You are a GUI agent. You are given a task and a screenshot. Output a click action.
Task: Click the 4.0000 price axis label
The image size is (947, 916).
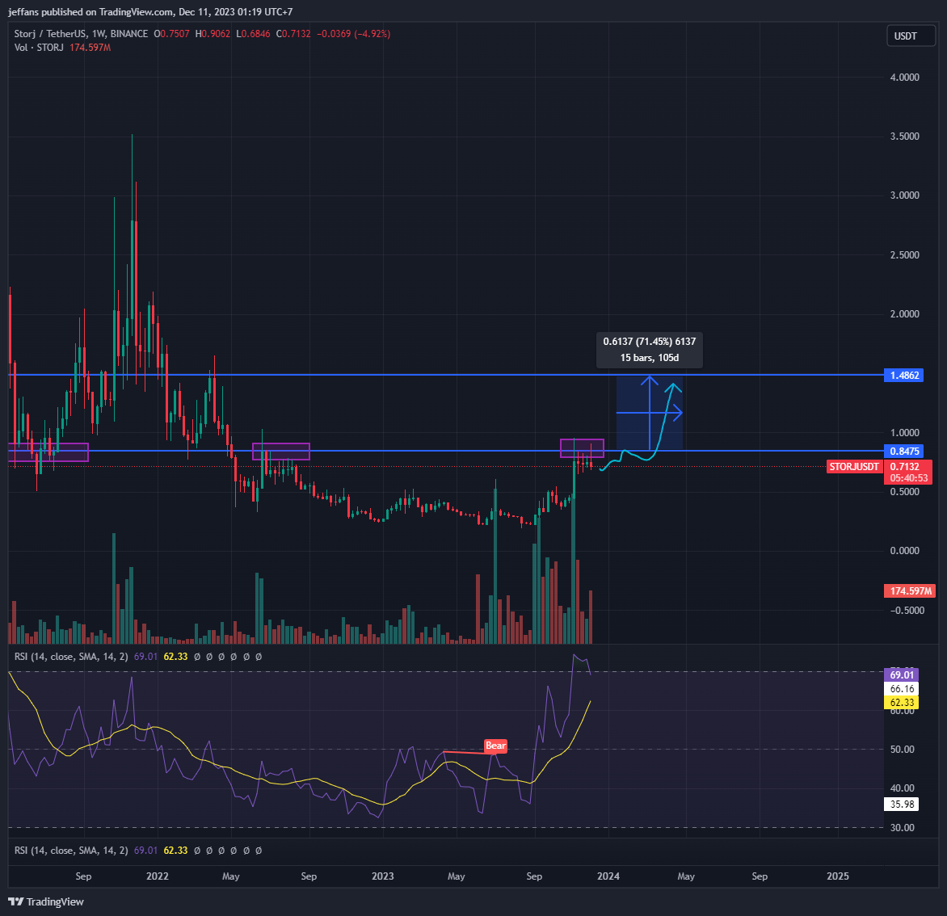[905, 78]
